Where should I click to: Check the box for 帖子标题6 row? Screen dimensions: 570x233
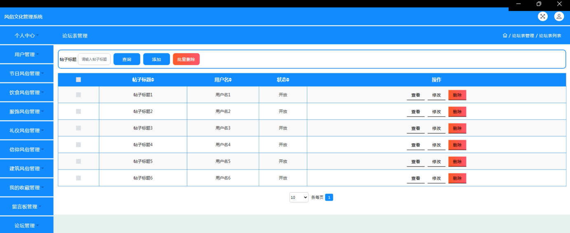pyautogui.click(x=78, y=178)
